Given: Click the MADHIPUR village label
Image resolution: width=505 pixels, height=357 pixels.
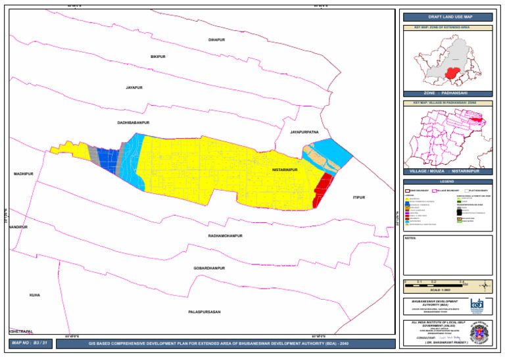Looking at the screenshot, I should point(23,174).
